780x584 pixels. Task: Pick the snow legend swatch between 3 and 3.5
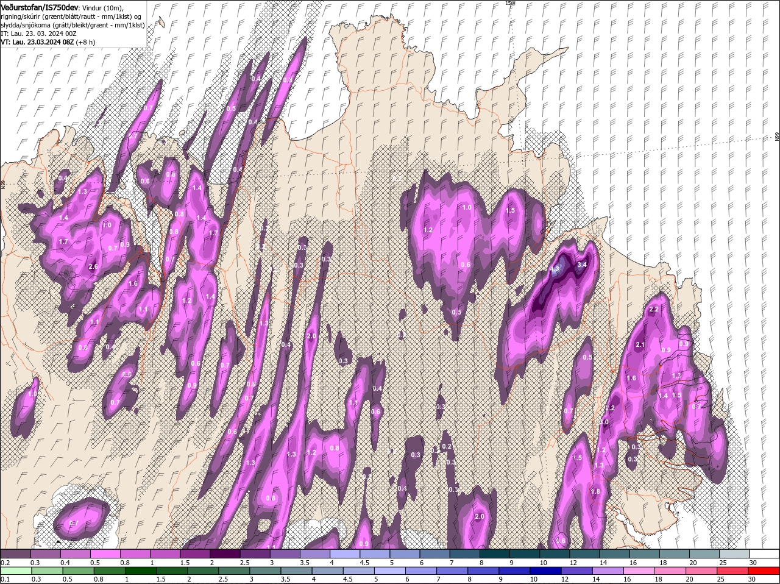(x=285, y=554)
